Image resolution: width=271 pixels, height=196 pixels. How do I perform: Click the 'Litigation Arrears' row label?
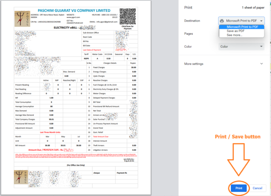[x=100, y=150]
